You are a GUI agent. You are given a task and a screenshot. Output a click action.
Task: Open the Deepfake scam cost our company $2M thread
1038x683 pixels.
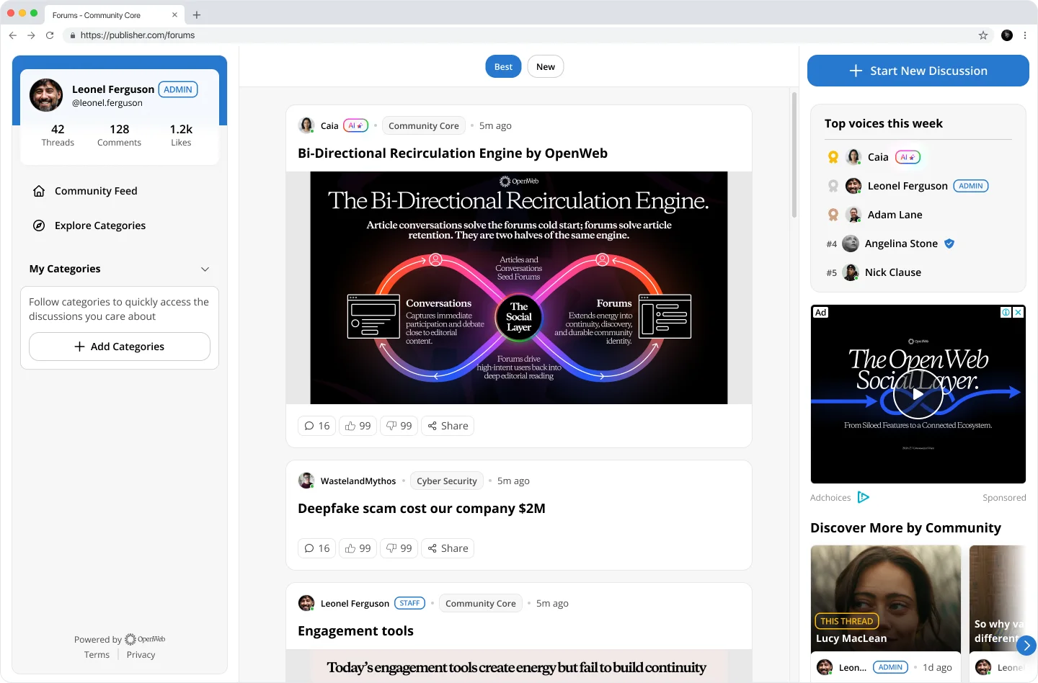422,509
